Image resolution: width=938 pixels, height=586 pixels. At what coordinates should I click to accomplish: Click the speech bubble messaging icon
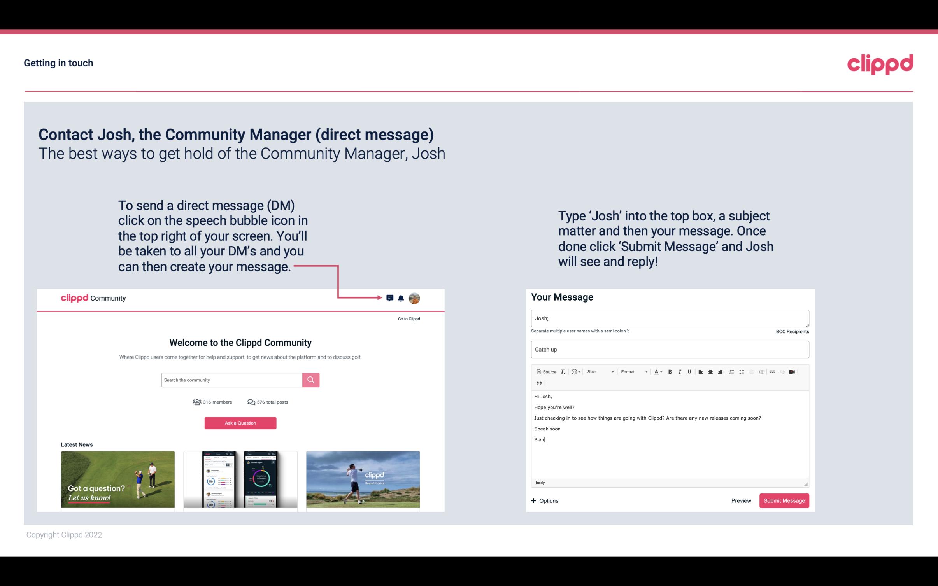[390, 298]
